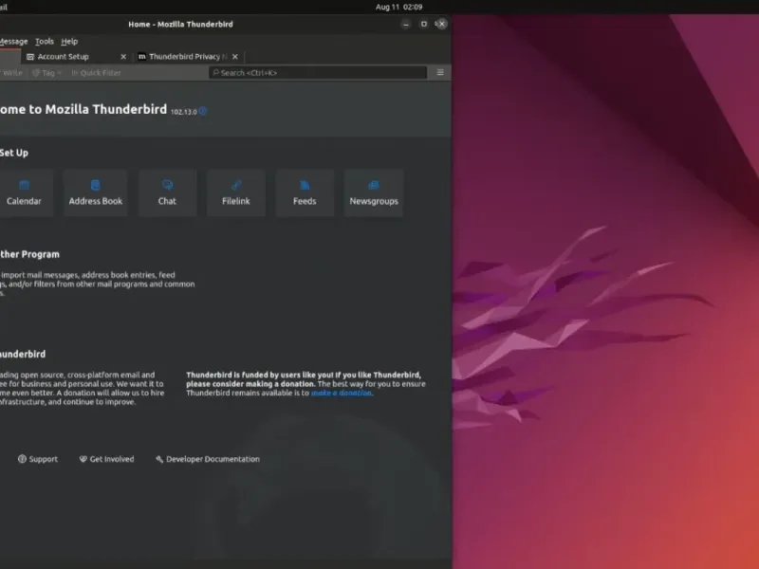Open the Filelink setup card
The image size is (759, 569).
pos(235,193)
